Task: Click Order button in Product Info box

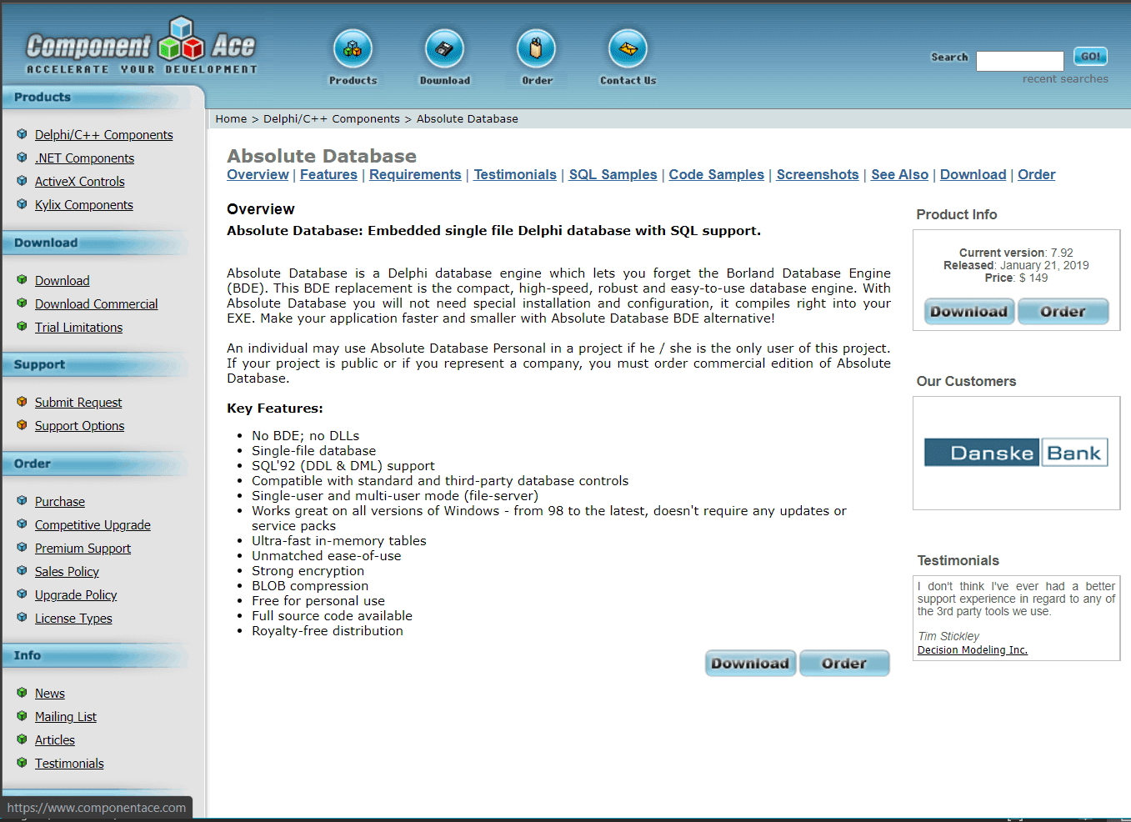Action: (1063, 311)
